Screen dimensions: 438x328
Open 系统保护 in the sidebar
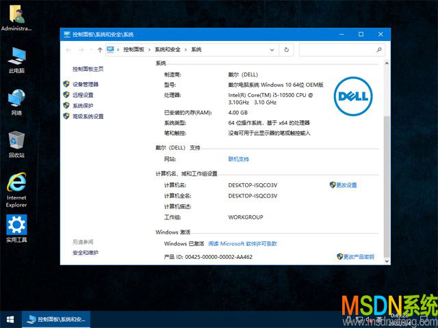(x=83, y=105)
